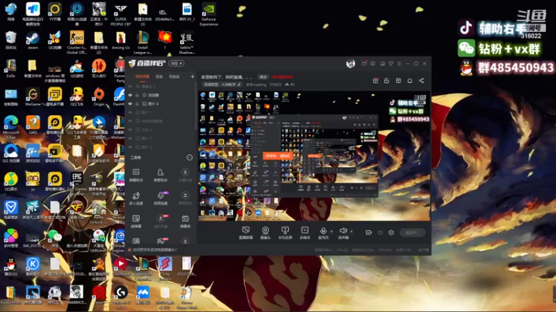Click the start streaming button at bottom right
Viewport: 556px width, 312px height.
pyautogui.click(x=412, y=232)
